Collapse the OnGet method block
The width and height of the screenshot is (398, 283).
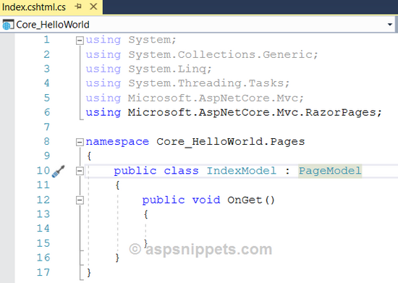(x=80, y=200)
